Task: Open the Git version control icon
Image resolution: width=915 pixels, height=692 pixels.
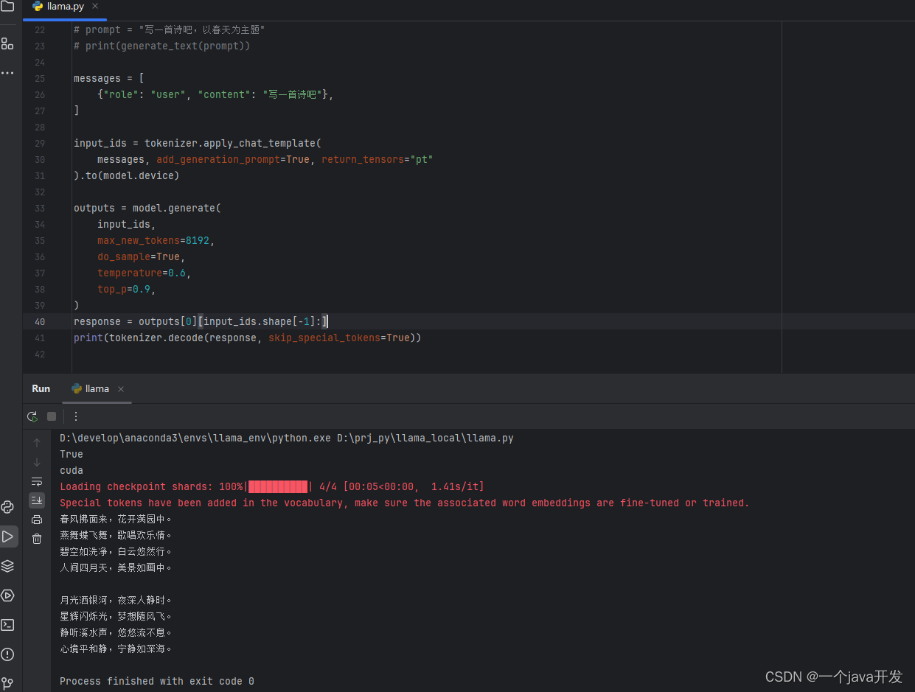Action: [x=7, y=683]
